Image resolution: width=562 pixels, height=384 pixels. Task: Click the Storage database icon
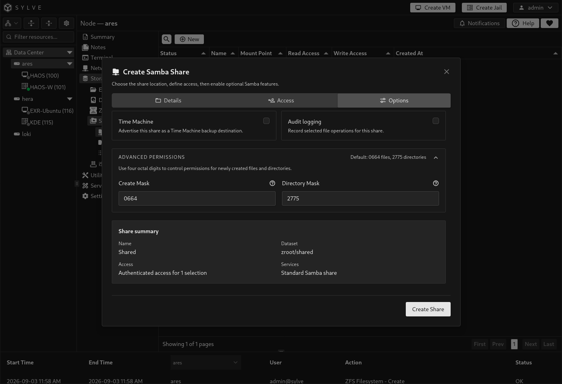[85, 78]
